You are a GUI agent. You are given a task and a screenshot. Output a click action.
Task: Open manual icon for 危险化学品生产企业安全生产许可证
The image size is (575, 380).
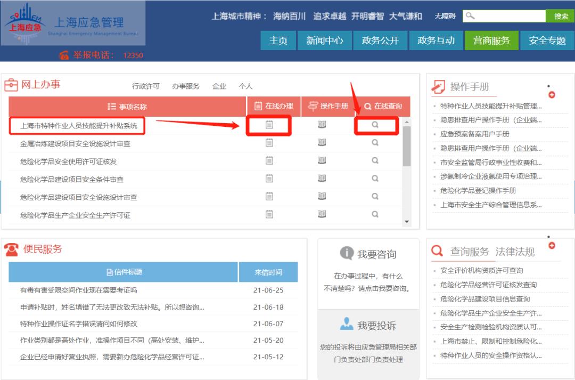[322, 214]
